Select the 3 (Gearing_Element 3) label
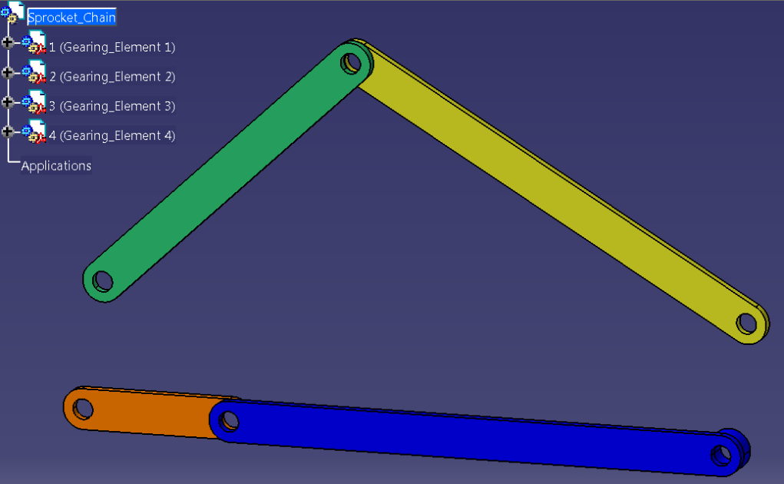The image size is (784, 484). coord(111,105)
